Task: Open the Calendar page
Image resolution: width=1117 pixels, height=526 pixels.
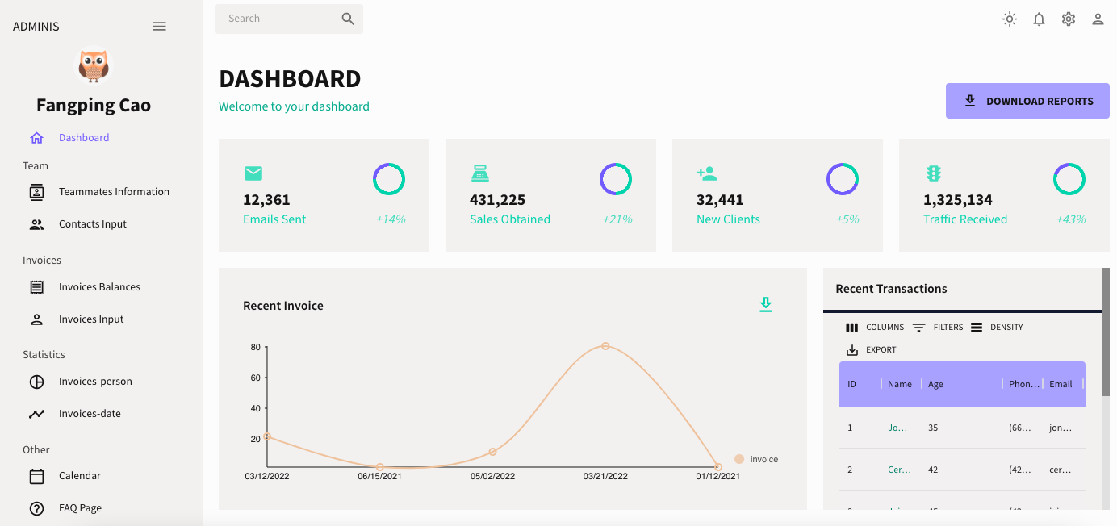Action: coord(80,476)
